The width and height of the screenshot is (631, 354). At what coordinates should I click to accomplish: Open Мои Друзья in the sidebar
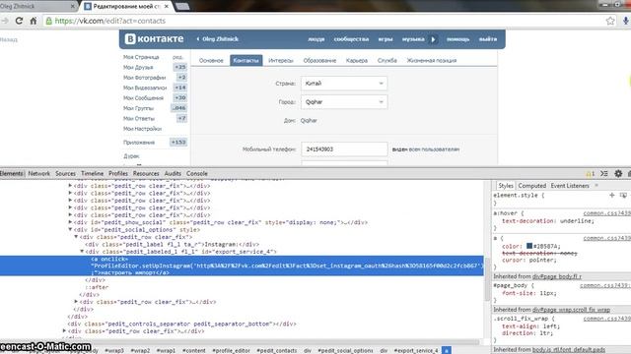138,67
